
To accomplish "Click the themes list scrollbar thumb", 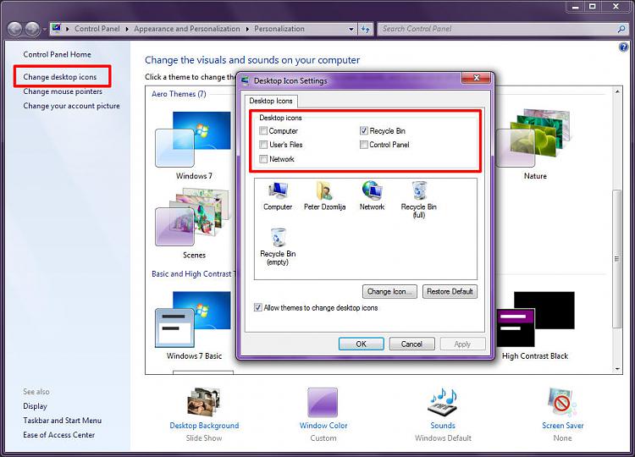I will pyautogui.click(x=617, y=259).
